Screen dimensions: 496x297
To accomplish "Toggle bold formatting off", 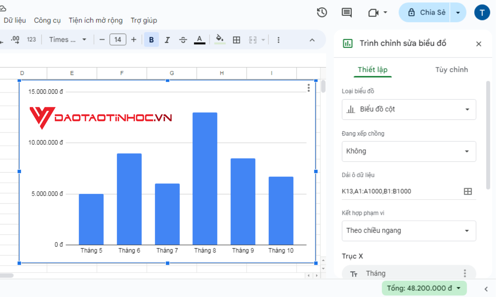I will (151, 40).
